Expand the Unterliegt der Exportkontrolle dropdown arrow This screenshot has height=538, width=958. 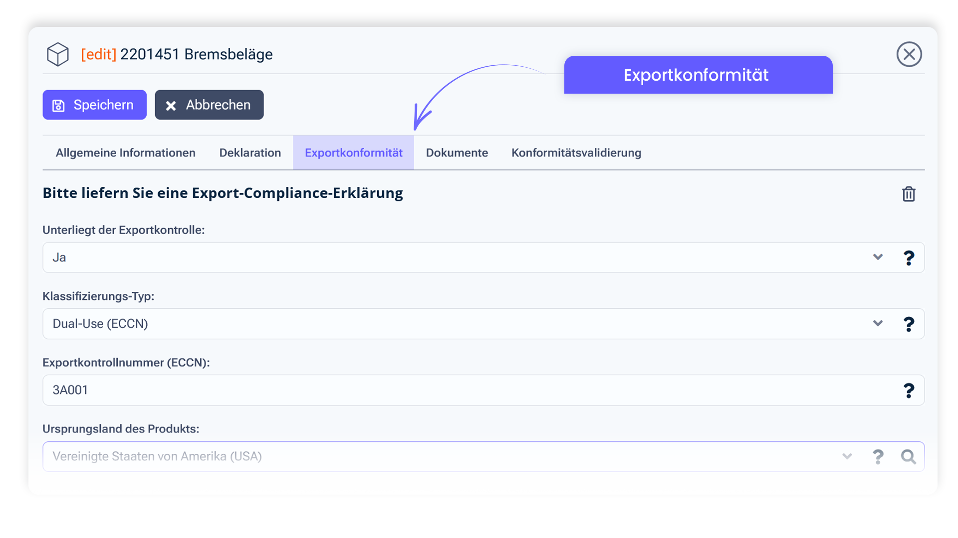[x=878, y=257]
